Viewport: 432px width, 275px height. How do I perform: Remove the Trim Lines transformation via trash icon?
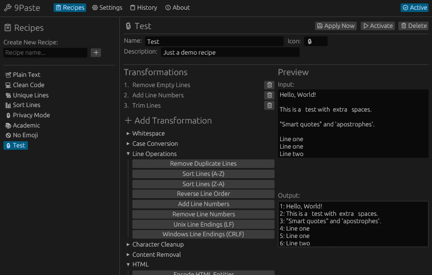pos(269,105)
